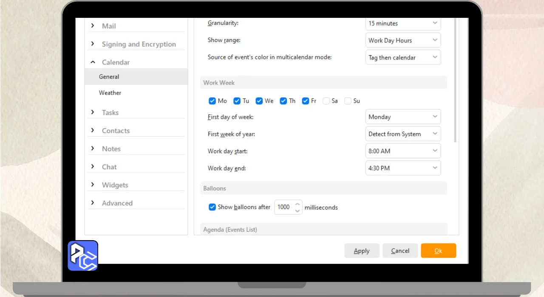The image size is (544, 297).
Task: Enable Saturday as a work day
Action: (x=326, y=101)
